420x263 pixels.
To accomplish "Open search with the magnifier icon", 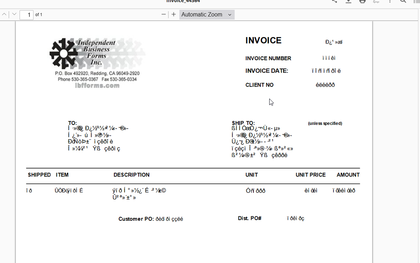I will coord(403,2).
